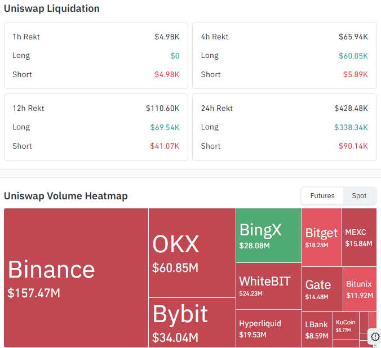Select the Bitget $18.25M tile
This screenshot has height=348, width=381.
click(322, 237)
